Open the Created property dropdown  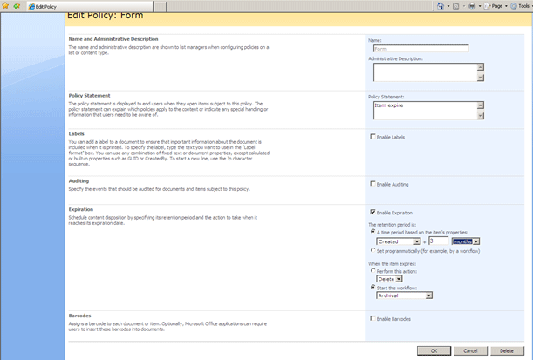pos(399,241)
